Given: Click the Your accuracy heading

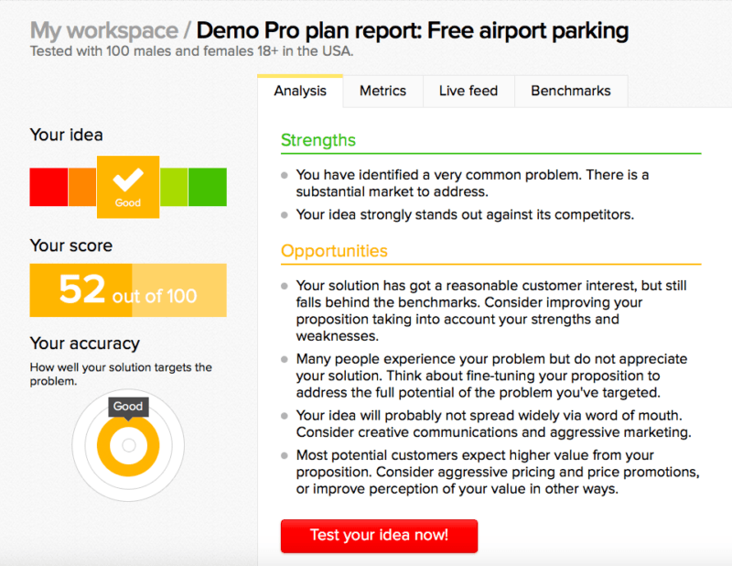Looking at the screenshot, I should point(85,343).
